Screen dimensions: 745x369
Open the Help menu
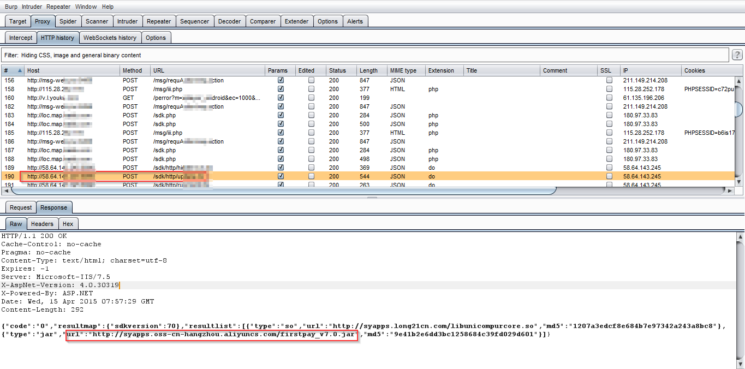(x=108, y=7)
